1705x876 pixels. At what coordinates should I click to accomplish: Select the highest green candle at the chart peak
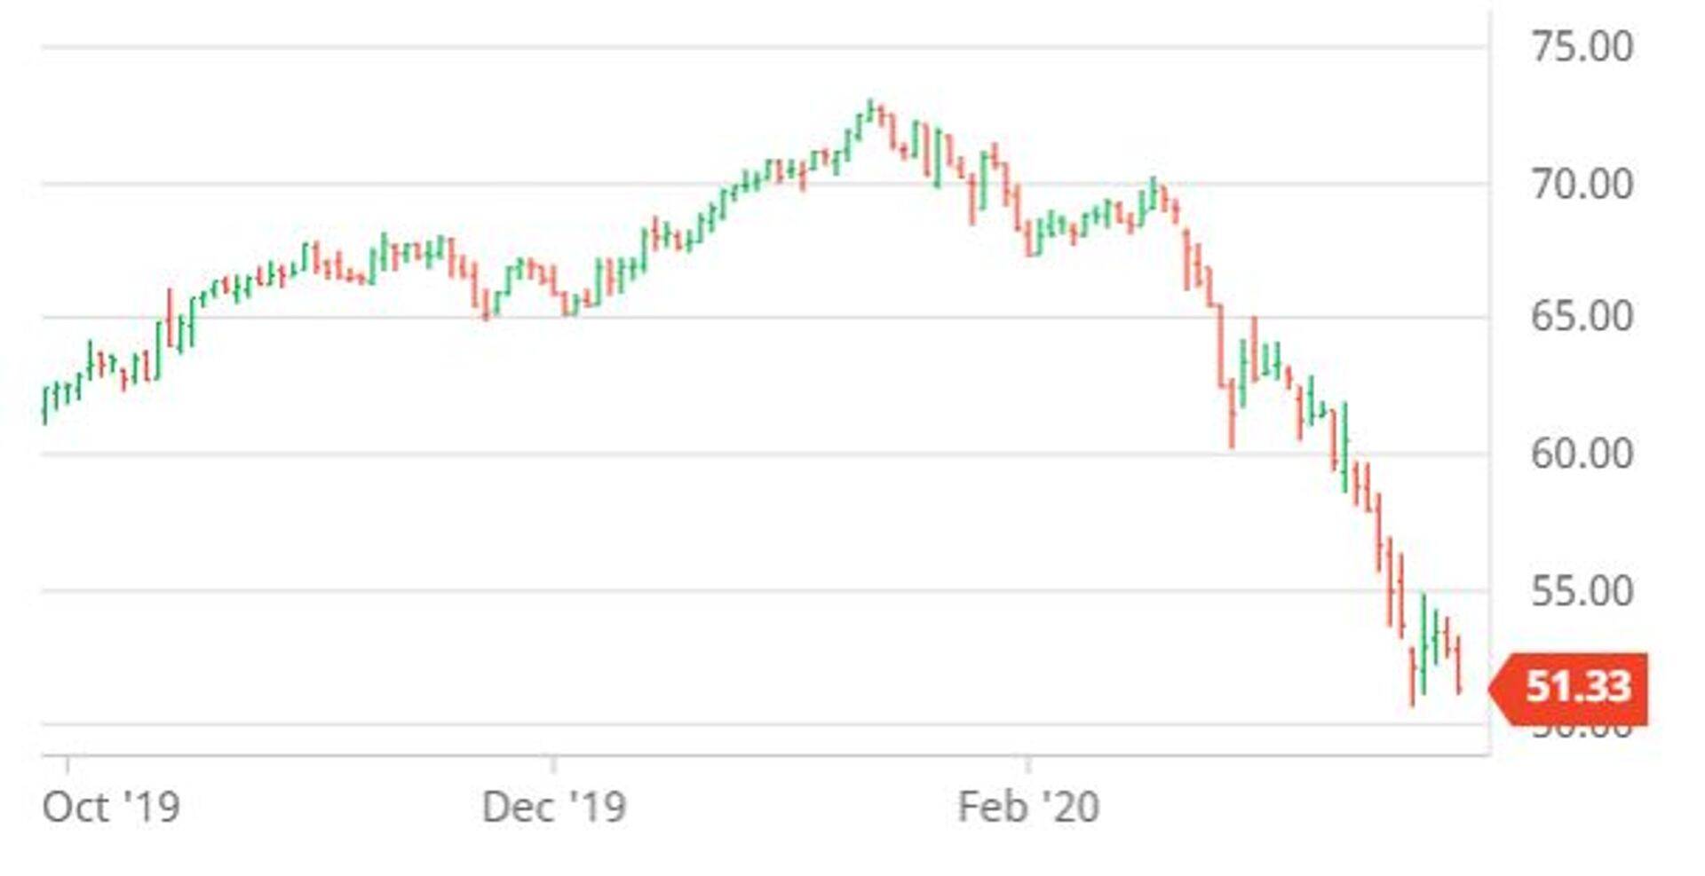click(870, 112)
